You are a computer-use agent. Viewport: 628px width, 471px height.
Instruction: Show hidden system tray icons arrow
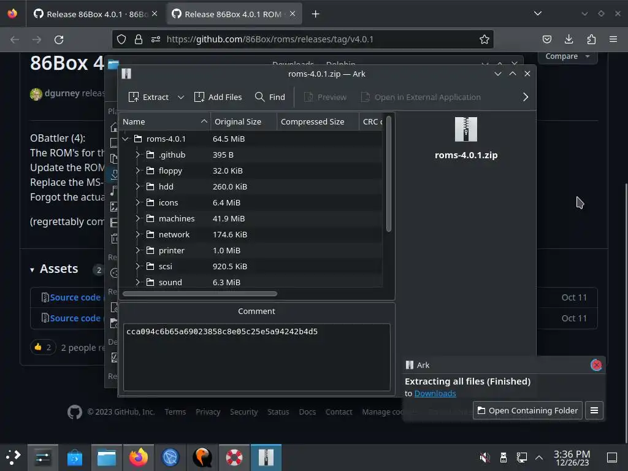coord(539,457)
